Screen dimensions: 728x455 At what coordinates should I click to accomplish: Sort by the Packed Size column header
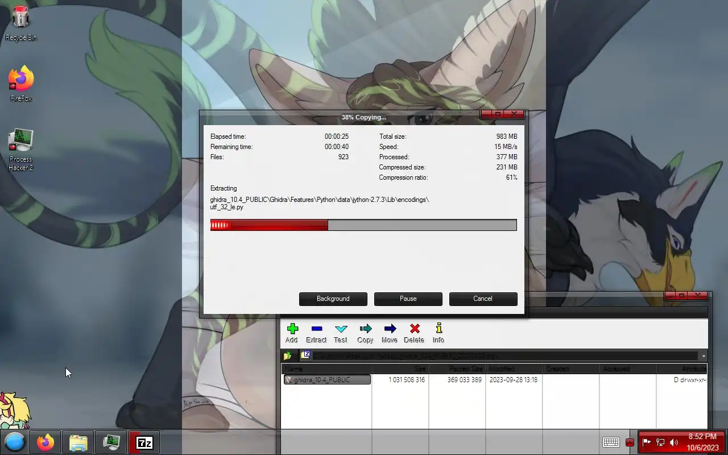point(457,369)
